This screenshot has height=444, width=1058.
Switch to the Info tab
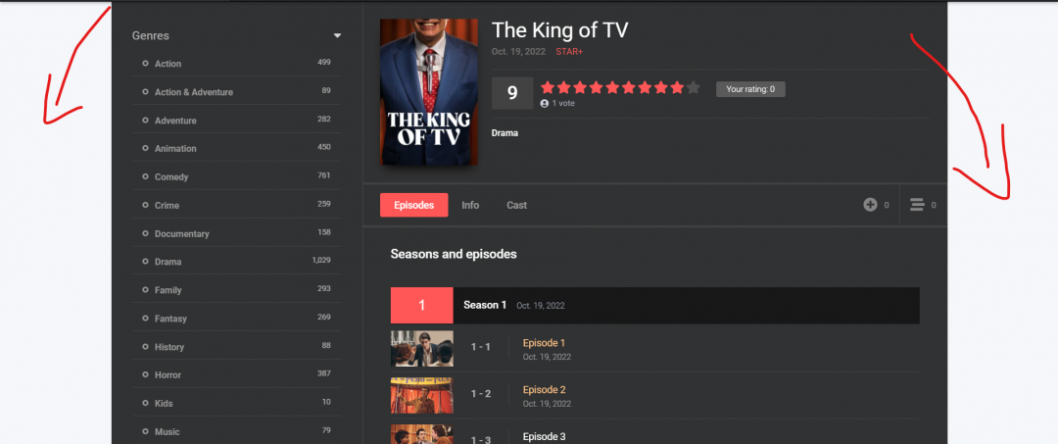pos(470,205)
